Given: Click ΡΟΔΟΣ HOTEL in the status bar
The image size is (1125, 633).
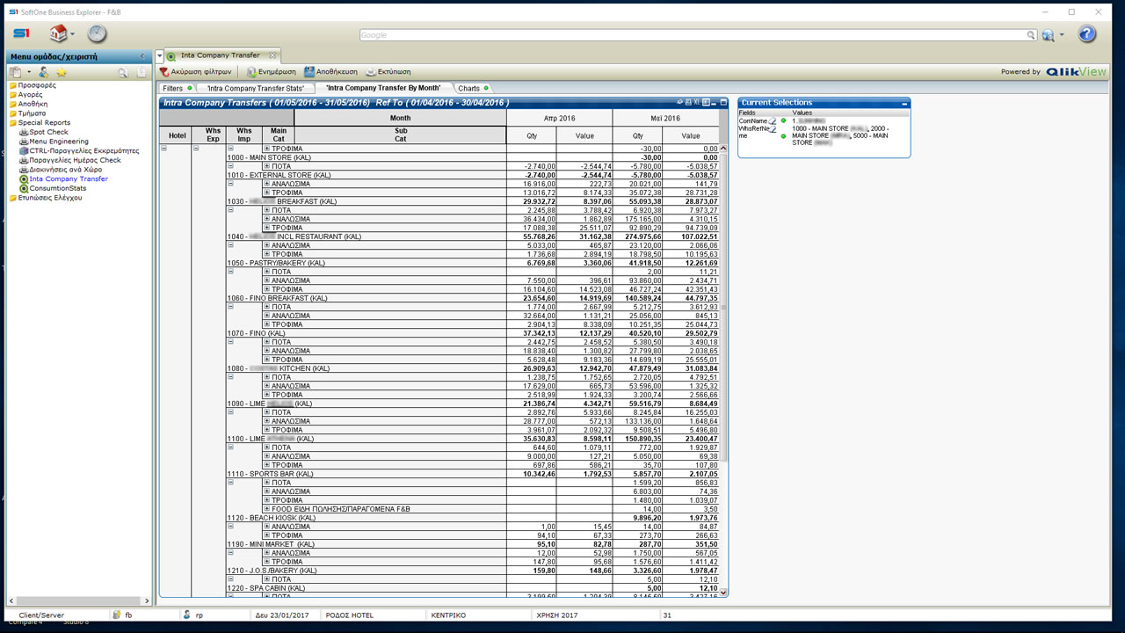Looking at the screenshot, I should click(349, 615).
